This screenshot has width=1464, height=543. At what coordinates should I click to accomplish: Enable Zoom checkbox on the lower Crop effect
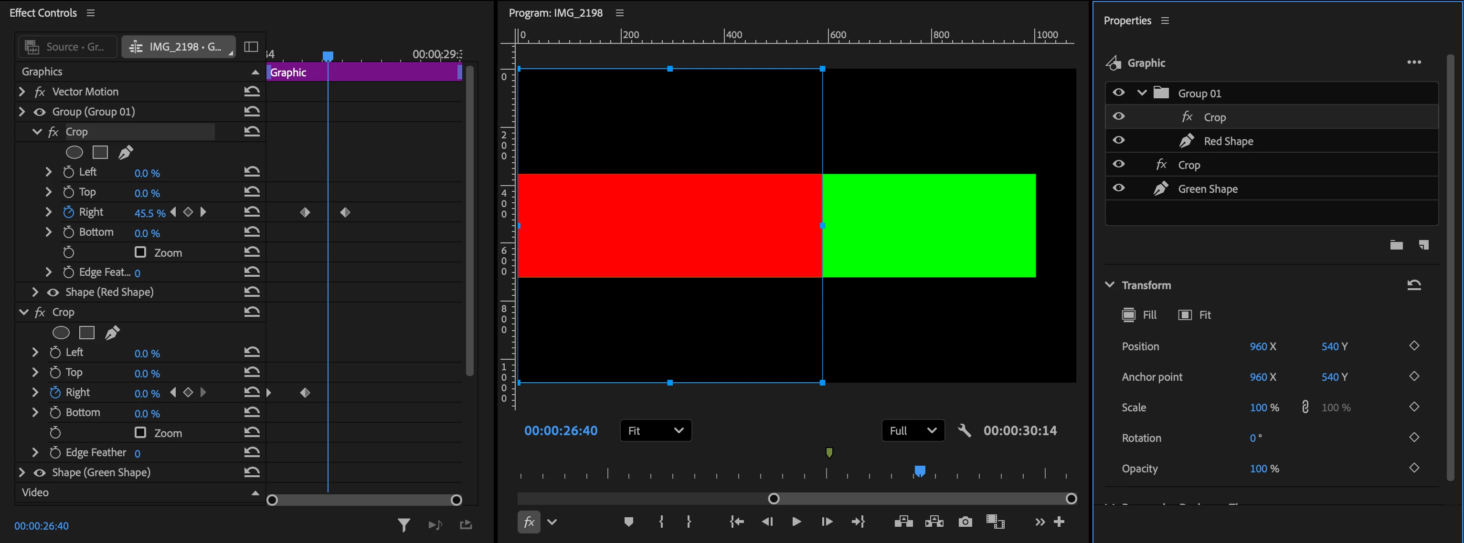point(140,432)
